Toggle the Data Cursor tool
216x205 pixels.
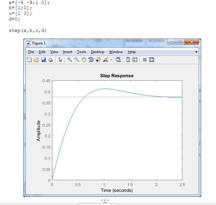point(98,60)
